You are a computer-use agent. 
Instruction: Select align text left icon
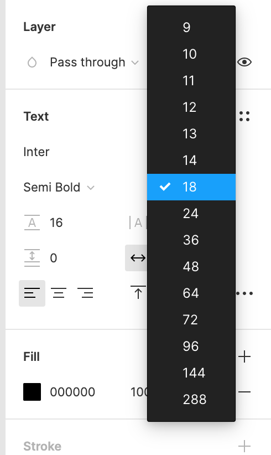click(32, 293)
